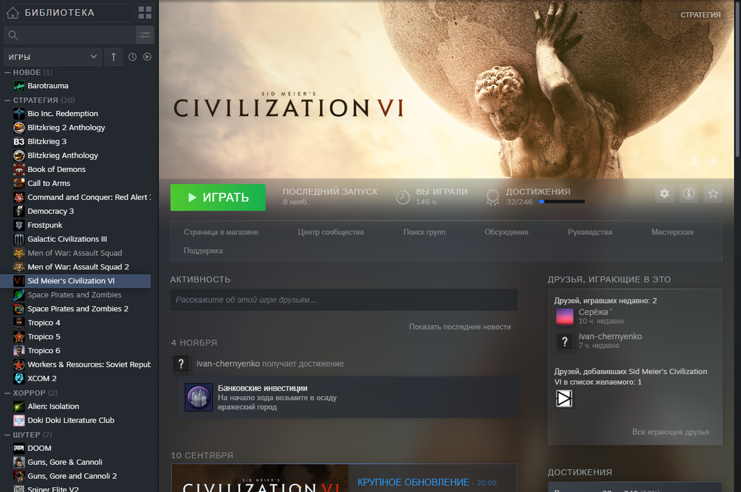Open Серёжа friend avatar
This screenshot has height=492, width=741.
point(564,316)
